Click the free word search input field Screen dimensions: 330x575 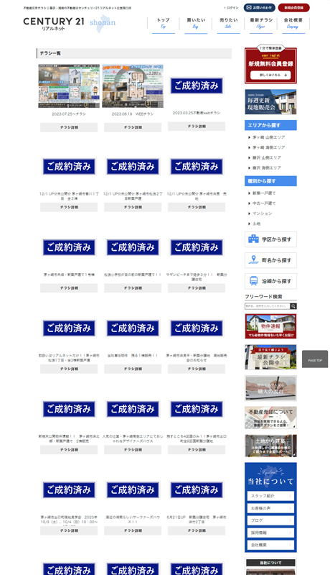click(268, 306)
